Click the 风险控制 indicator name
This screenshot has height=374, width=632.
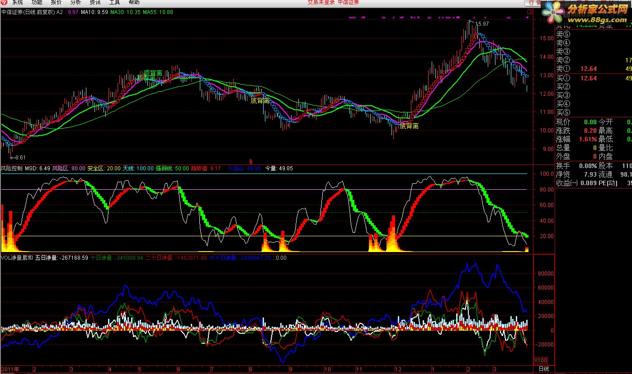click(12, 168)
